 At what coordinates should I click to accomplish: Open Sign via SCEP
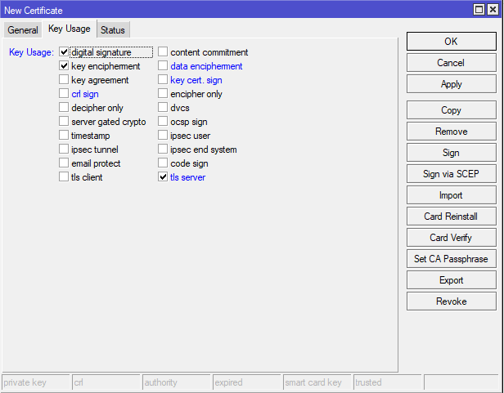point(452,174)
